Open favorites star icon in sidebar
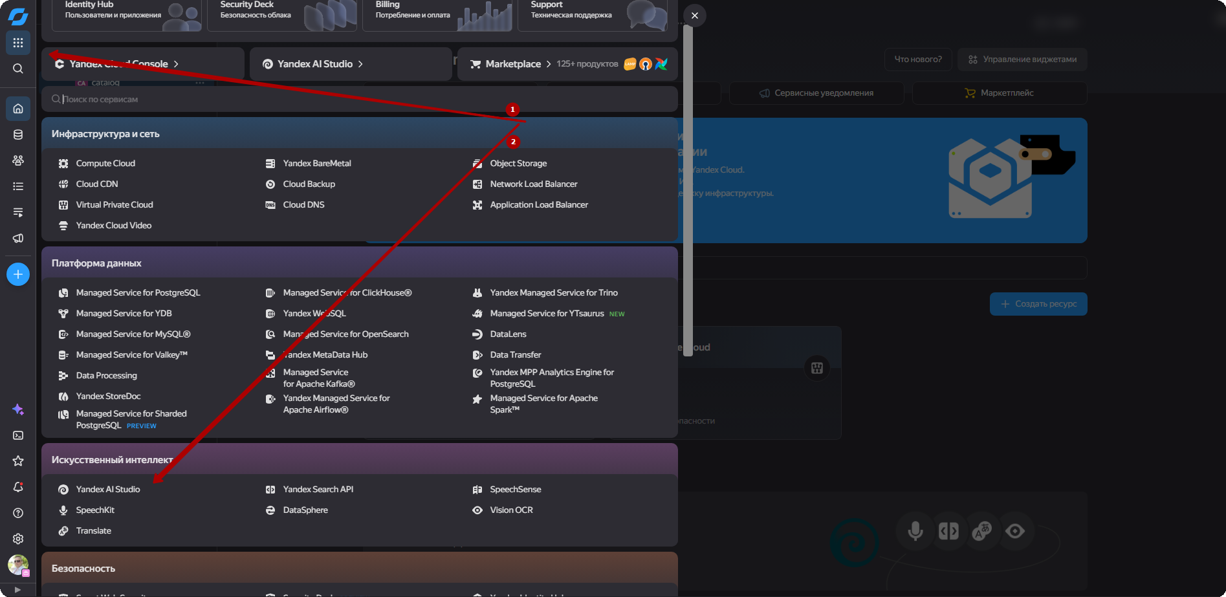Screen dimensions: 1226x597 (x=18, y=461)
